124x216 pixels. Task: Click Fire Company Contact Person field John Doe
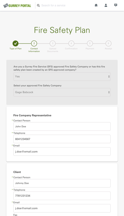[x=62, y=126]
